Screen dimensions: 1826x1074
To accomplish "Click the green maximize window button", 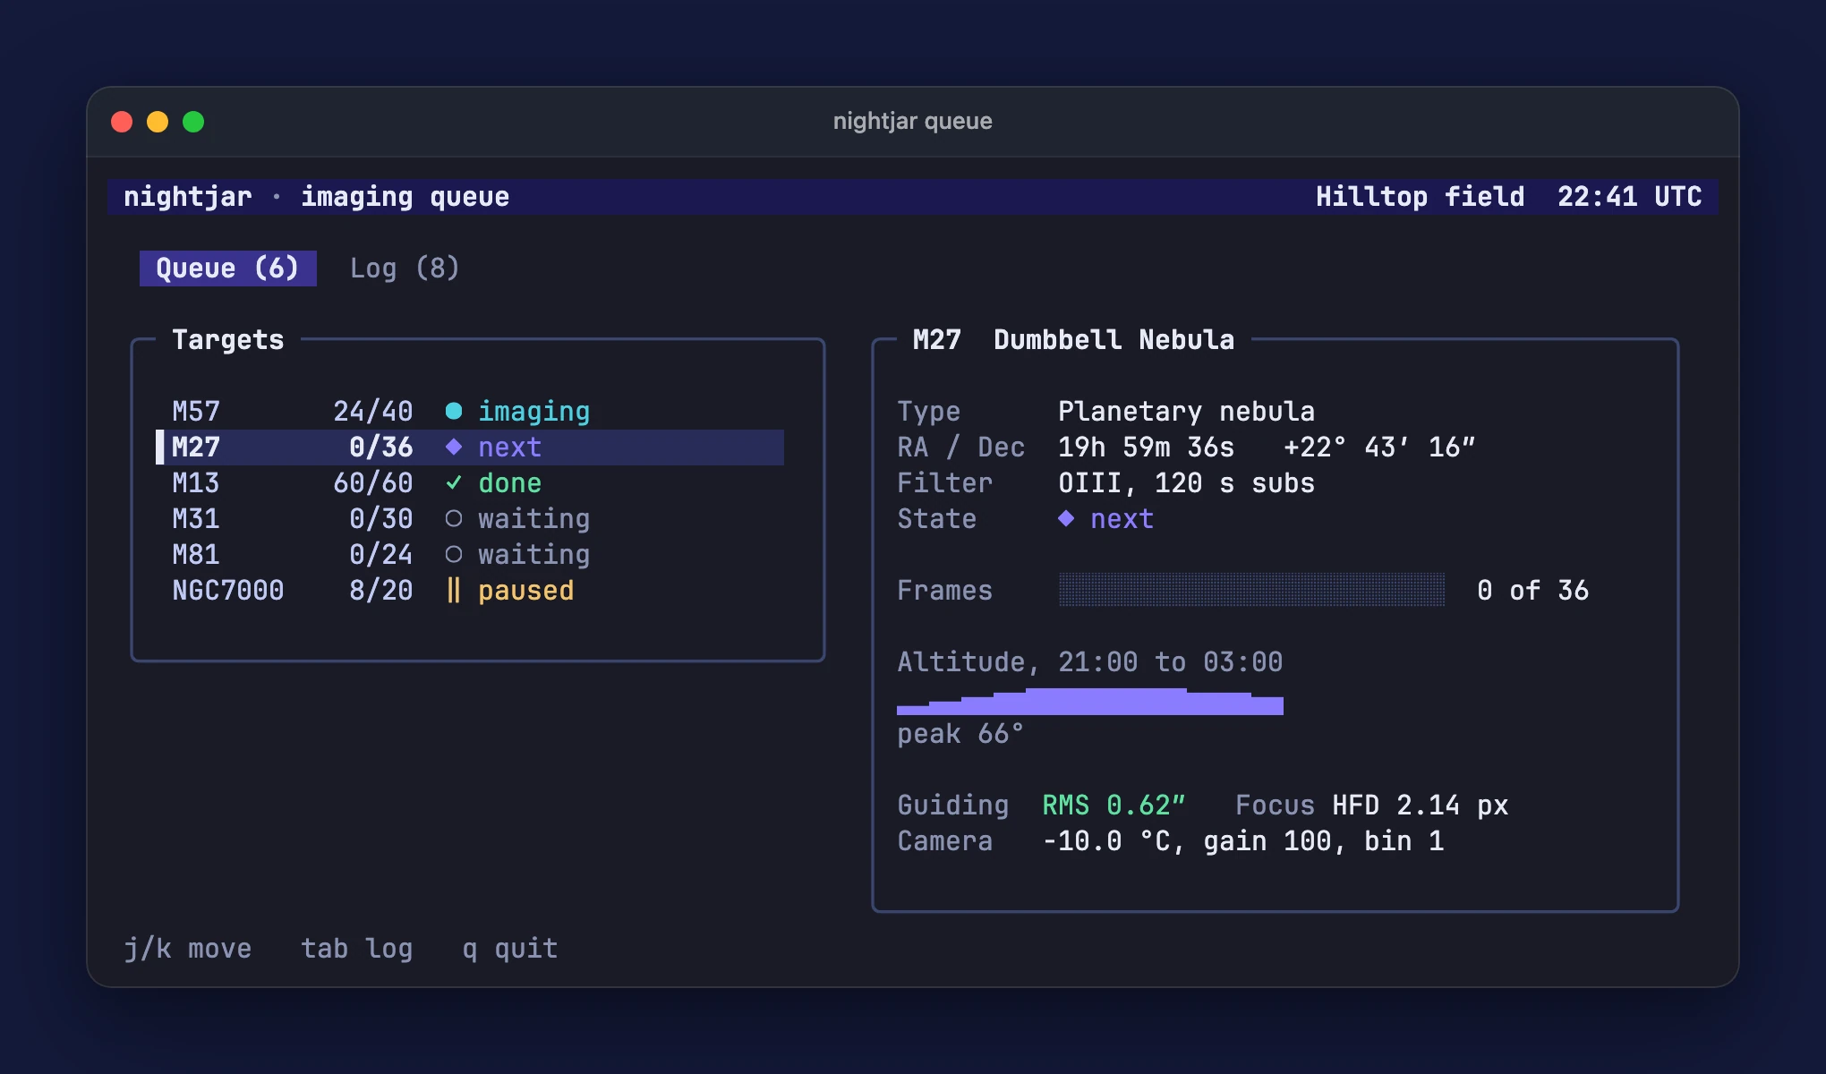I will point(193,121).
